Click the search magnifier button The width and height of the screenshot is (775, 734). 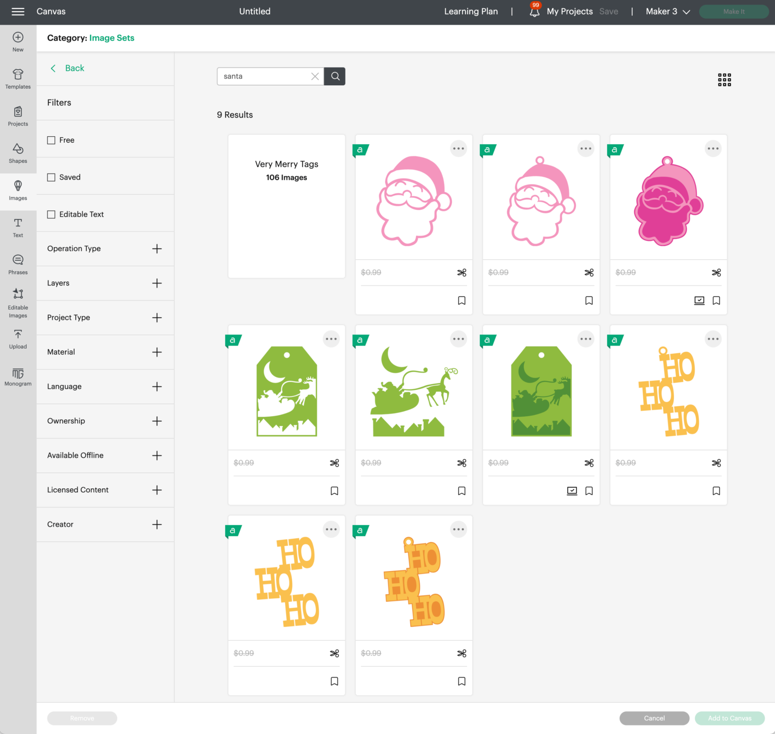(x=335, y=76)
